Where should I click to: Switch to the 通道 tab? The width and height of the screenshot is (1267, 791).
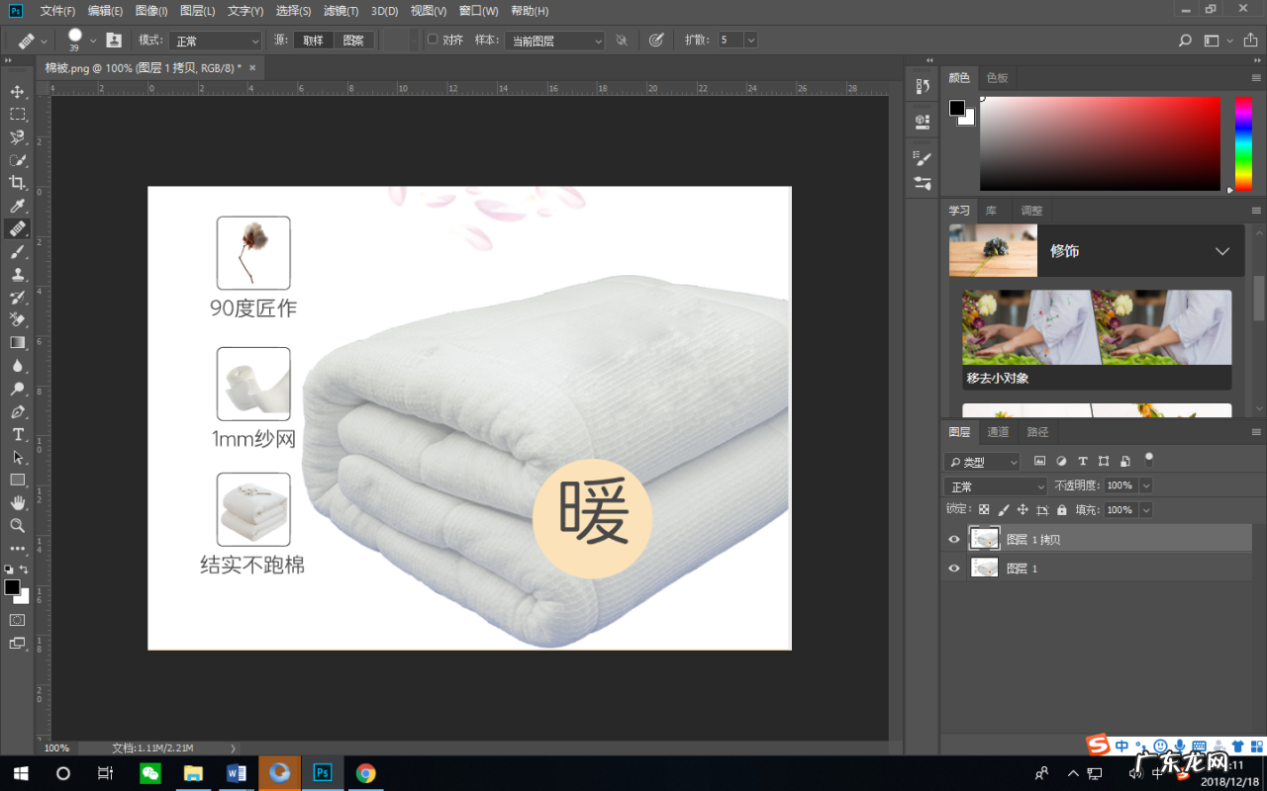(x=998, y=431)
